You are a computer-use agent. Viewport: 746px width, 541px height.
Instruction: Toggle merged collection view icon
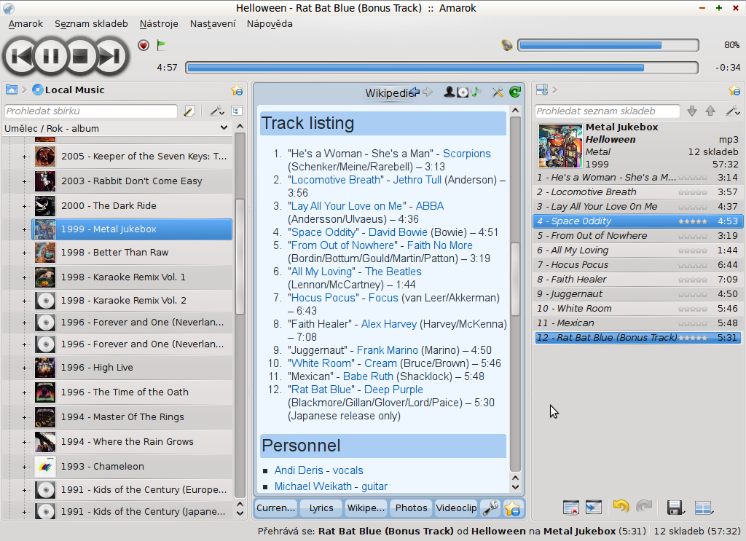pyautogui.click(x=237, y=111)
